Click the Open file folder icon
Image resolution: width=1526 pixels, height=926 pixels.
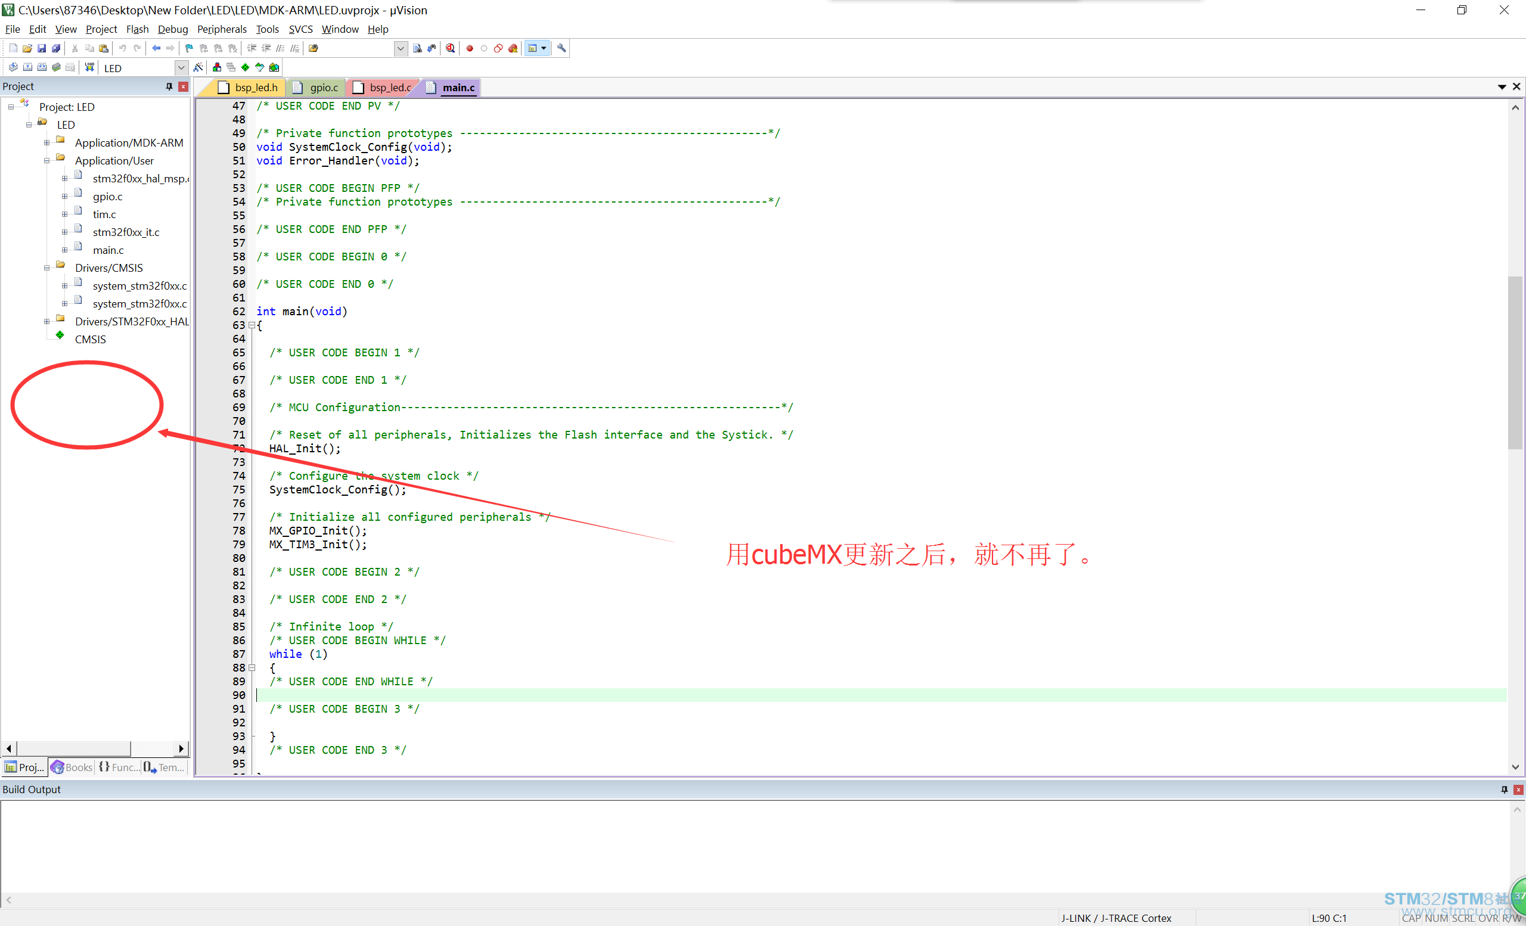point(27,48)
